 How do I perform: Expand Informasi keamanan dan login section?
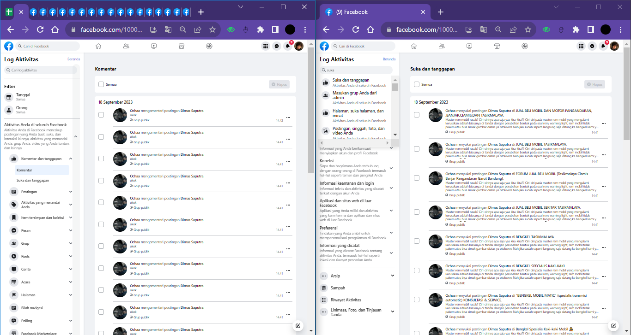click(x=391, y=188)
